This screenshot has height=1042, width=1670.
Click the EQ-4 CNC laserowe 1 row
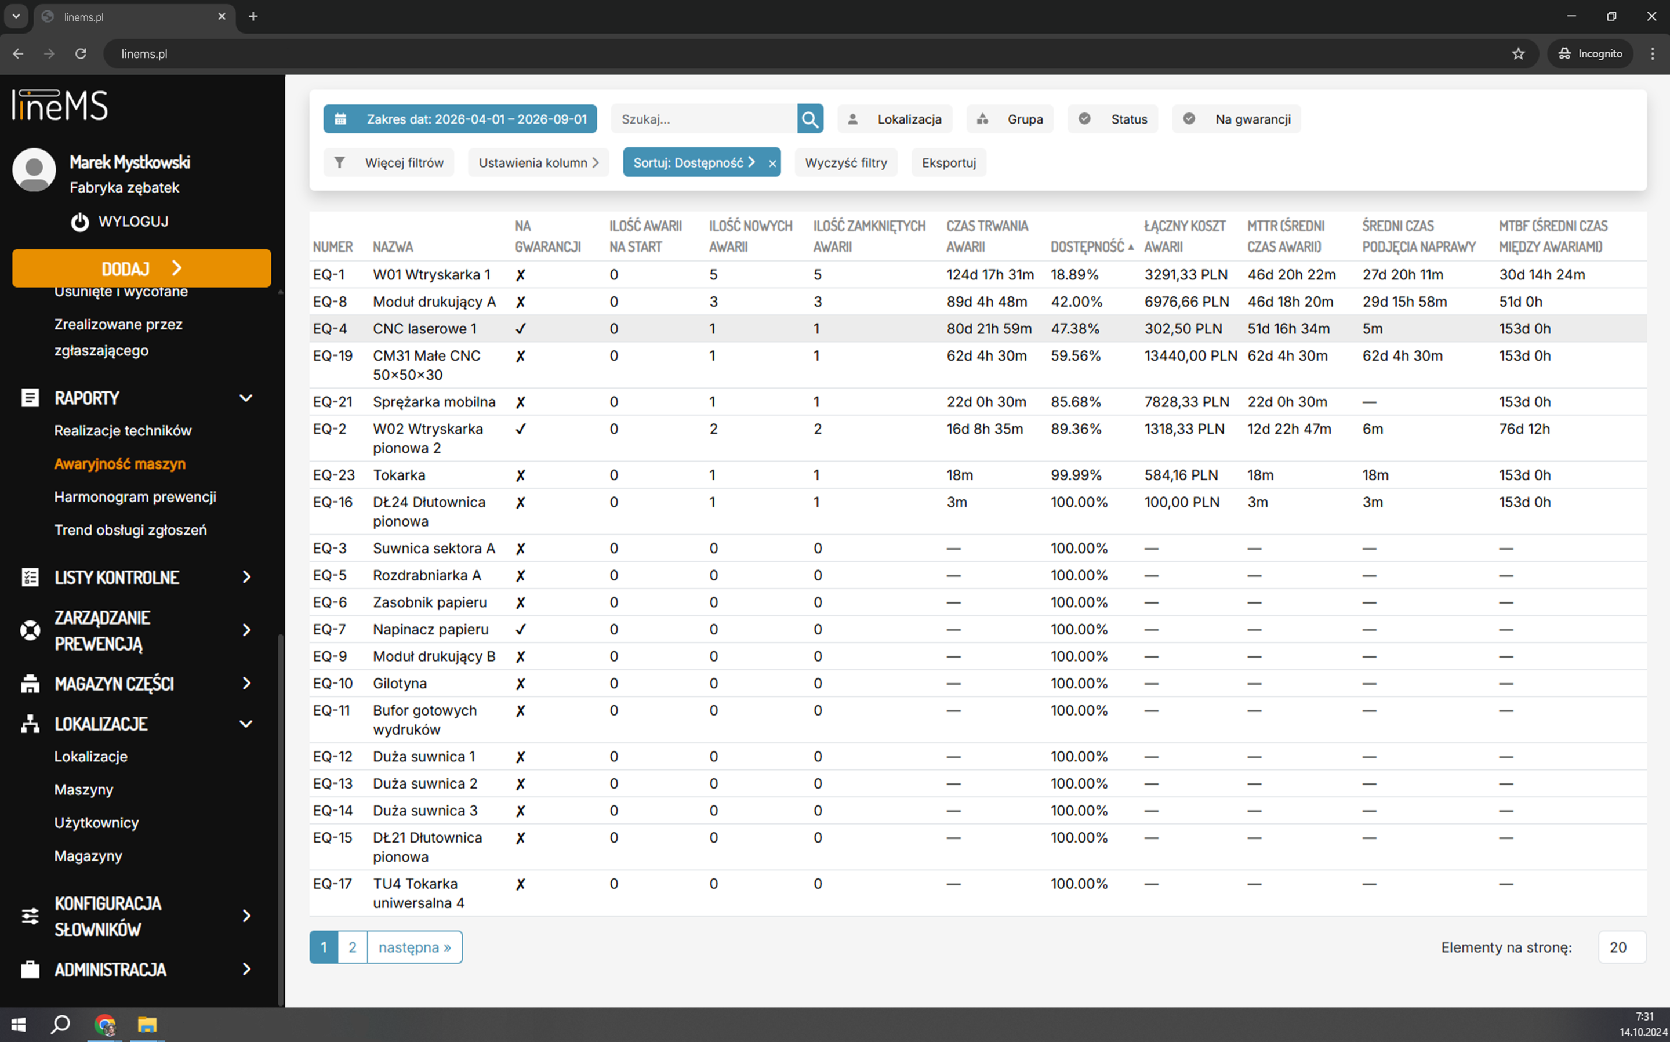click(x=978, y=329)
